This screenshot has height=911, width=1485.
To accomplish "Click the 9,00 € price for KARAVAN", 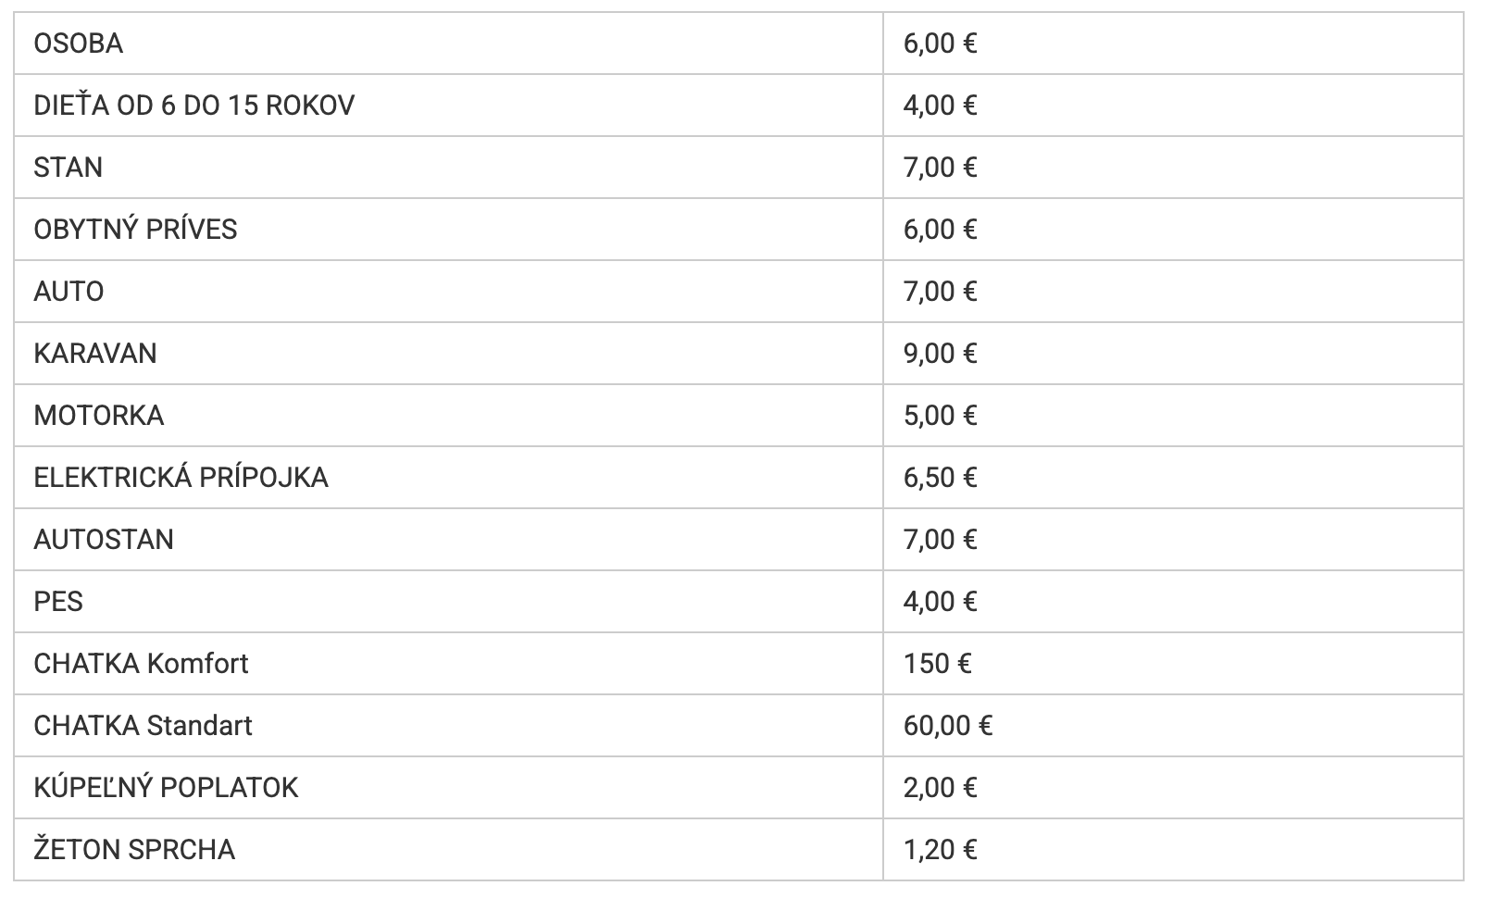I will click(941, 354).
